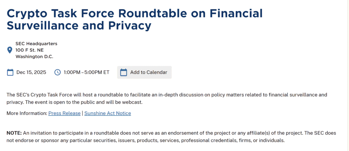This screenshot has width=349, height=151.
Task: Click the clock icon next to event time
Action: point(58,72)
